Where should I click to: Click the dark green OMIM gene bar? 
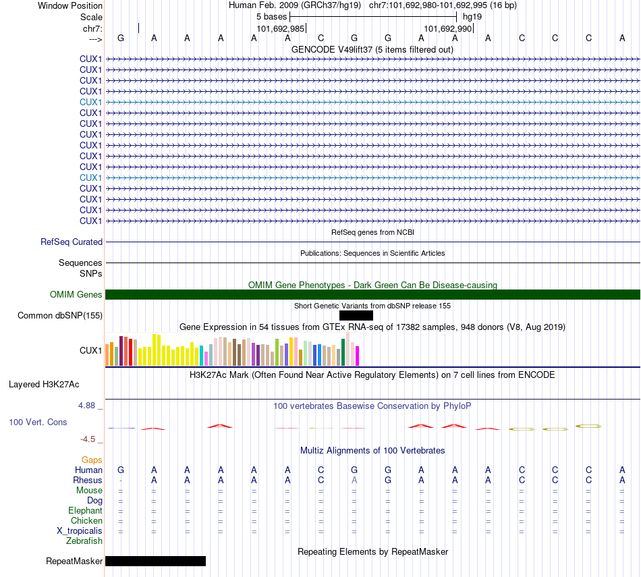pyautogui.click(x=372, y=294)
